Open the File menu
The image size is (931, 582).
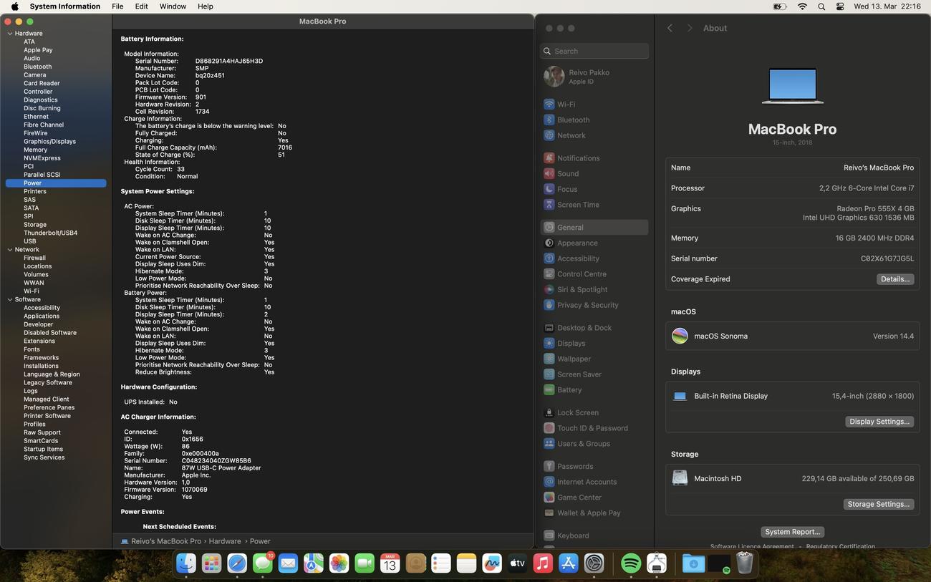tap(117, 6)
